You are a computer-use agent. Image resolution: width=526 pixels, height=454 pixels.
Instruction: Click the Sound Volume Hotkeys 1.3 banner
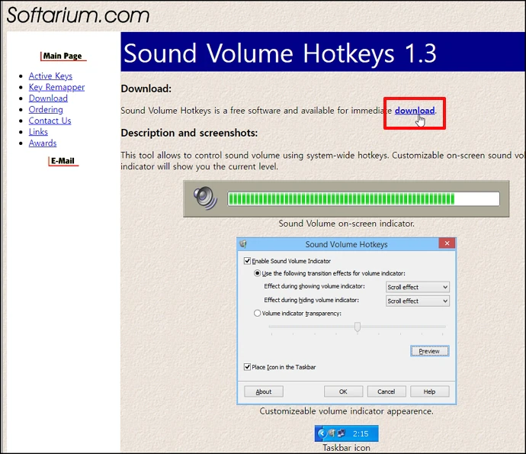[323, 52]
